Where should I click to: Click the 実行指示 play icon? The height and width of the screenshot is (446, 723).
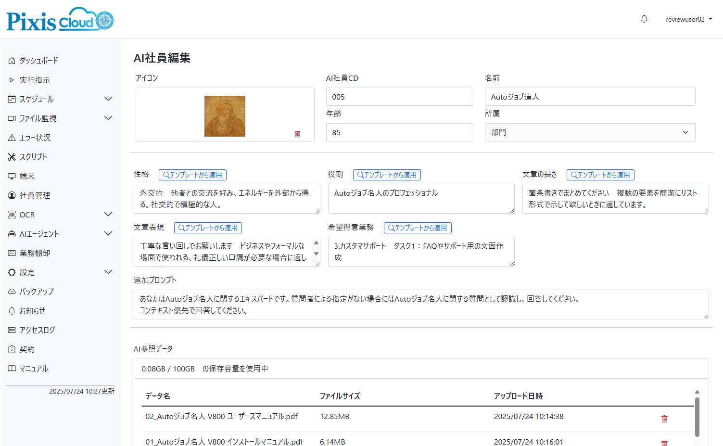(x=12, y=80)
